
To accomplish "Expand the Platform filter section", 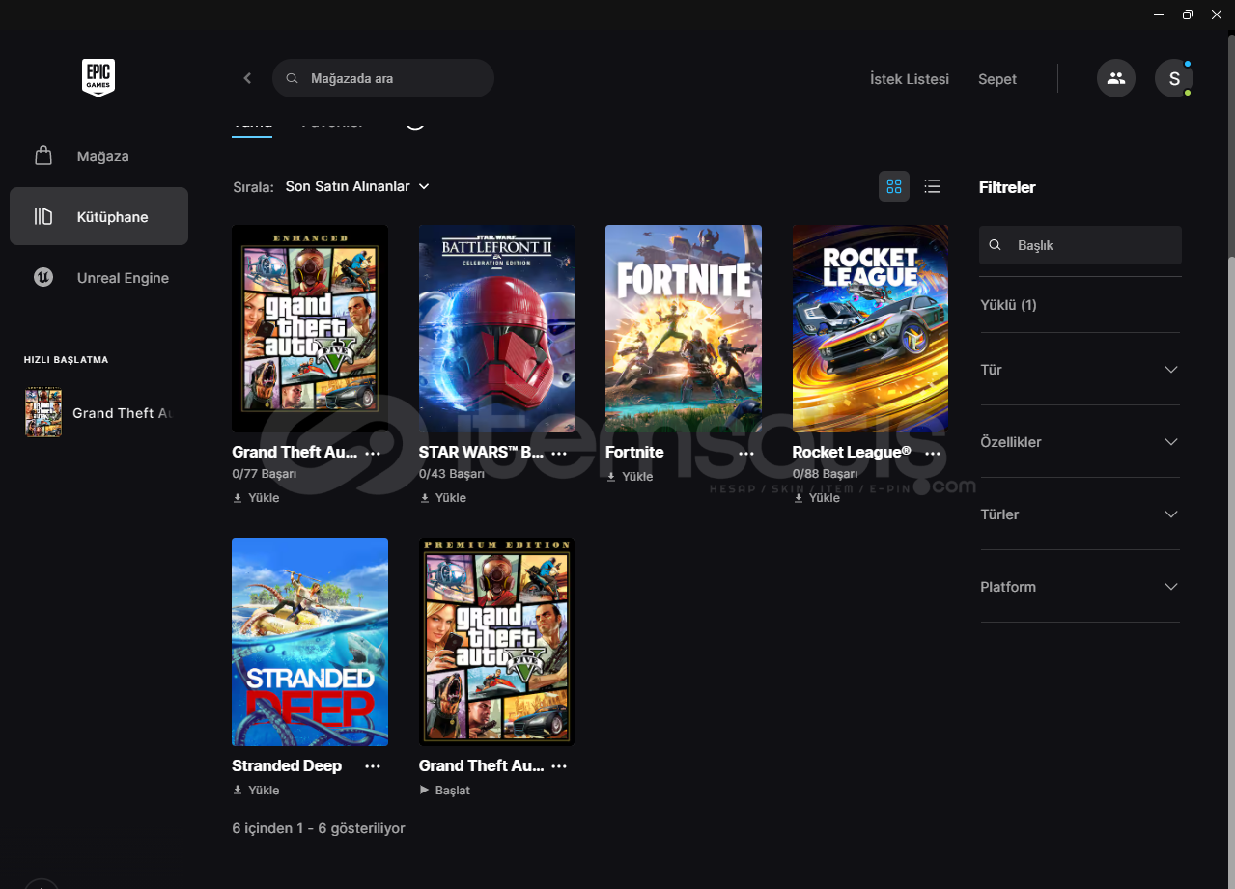I will pos(1080,587).
